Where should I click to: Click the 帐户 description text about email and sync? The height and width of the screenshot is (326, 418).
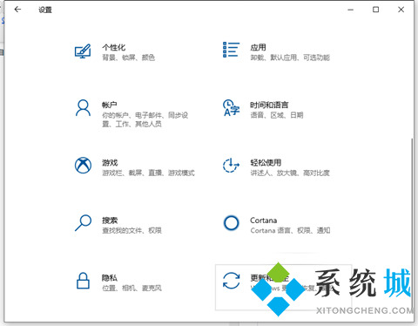point(145,119)
